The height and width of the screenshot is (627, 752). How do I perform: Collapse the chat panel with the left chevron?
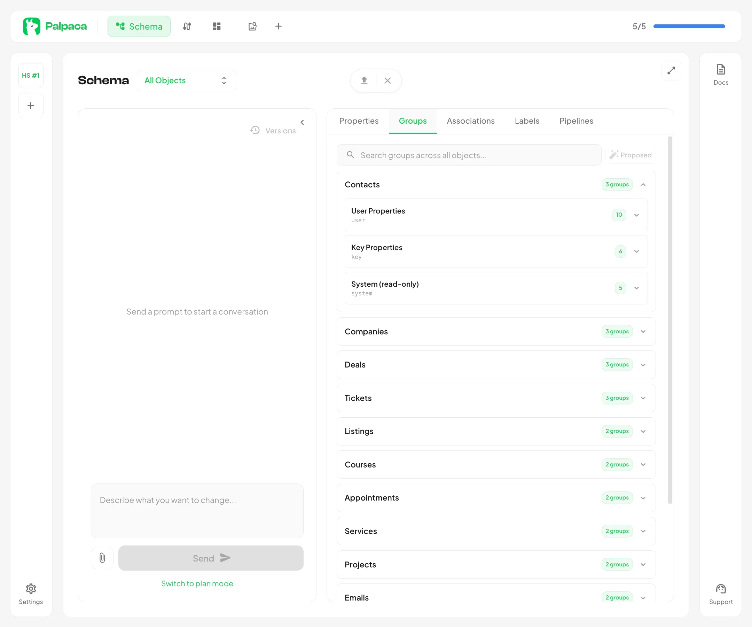click(302, 122)
